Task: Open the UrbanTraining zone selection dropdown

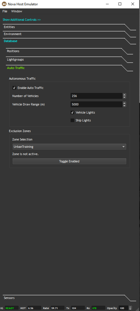Action: click(x=69, y=147)
